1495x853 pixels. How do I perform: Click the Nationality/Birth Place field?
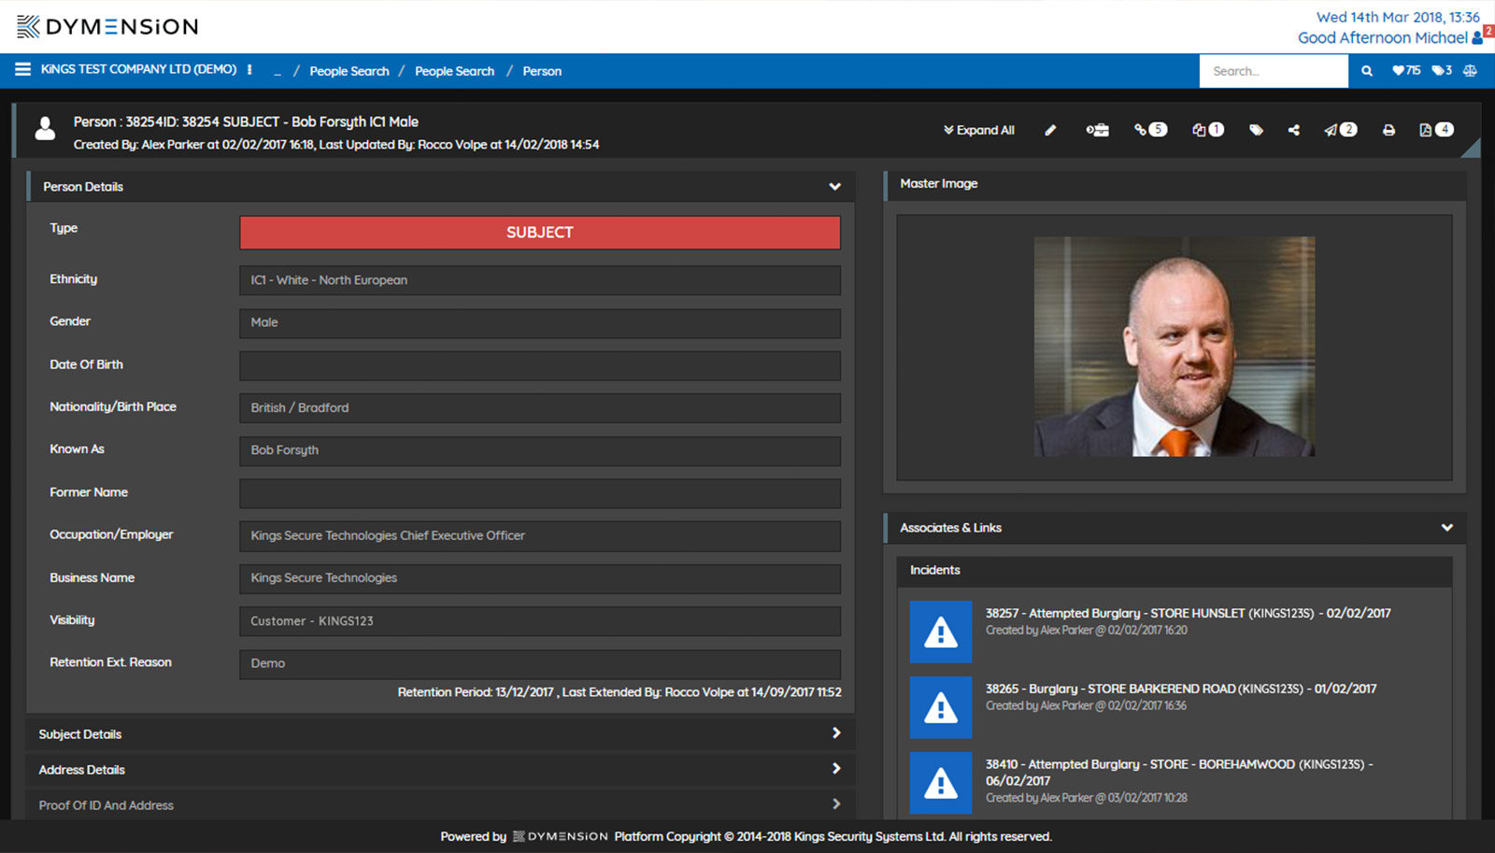[540, 408]
